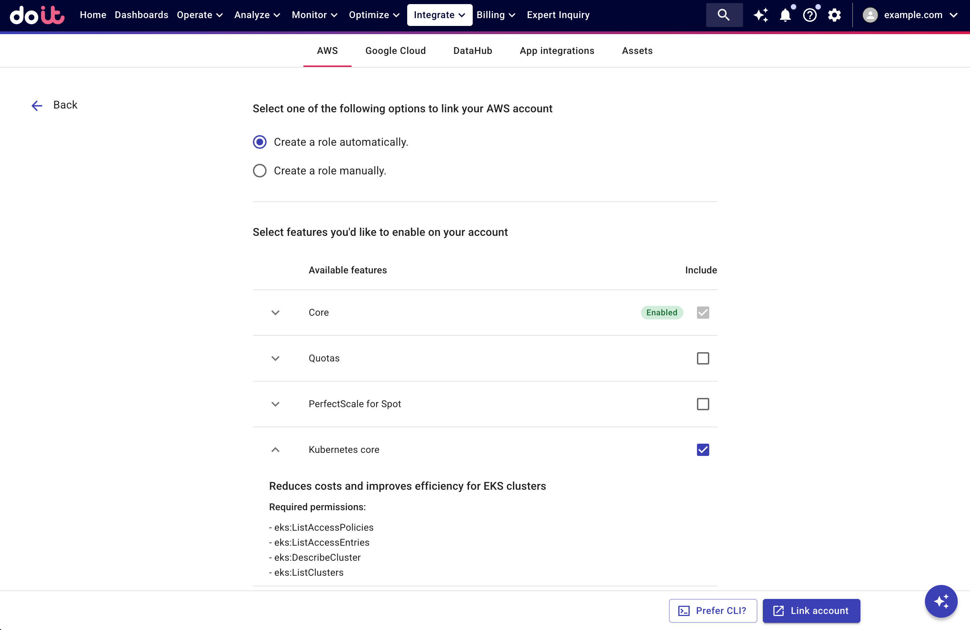The height and width of the screenshot is (630, 970).
Task: Open settings gear icon
Action: point(834,15)
